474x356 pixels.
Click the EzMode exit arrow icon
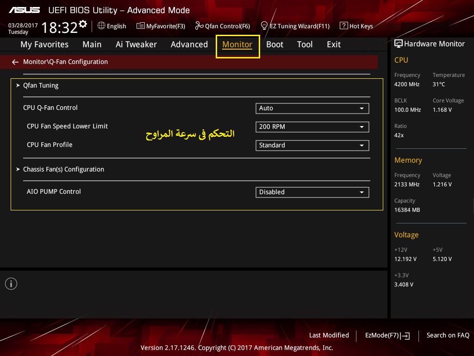click(405, 336)
